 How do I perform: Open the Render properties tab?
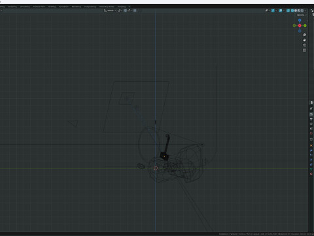311,114
